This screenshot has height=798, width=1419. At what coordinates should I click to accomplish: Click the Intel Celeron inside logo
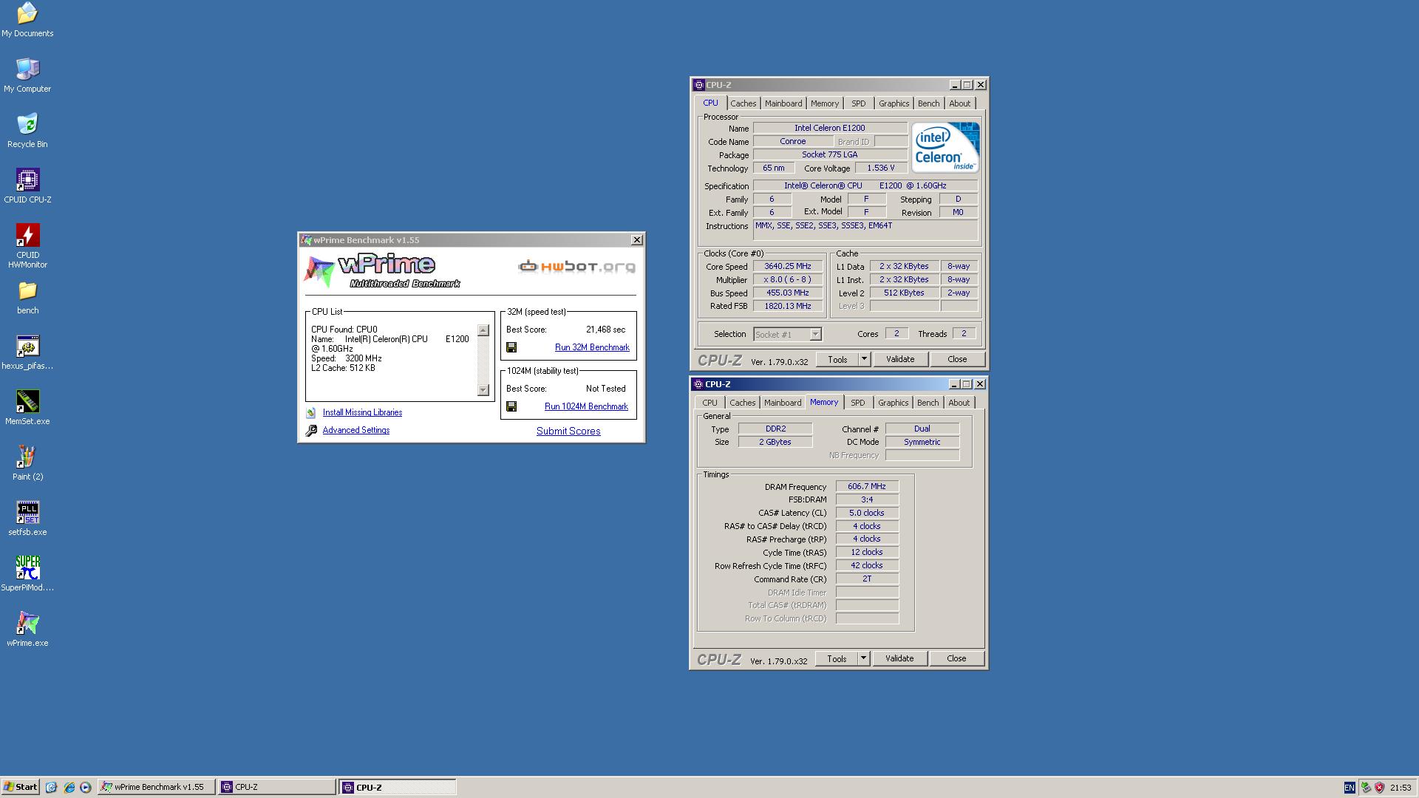click(x=945, y=147)
